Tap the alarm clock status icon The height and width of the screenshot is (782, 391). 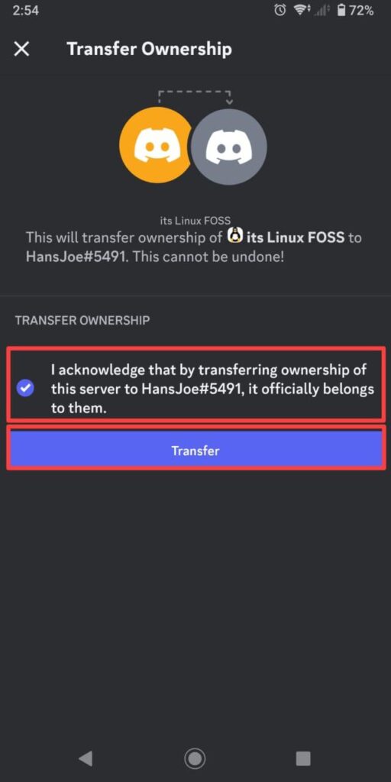click(280, 11)
